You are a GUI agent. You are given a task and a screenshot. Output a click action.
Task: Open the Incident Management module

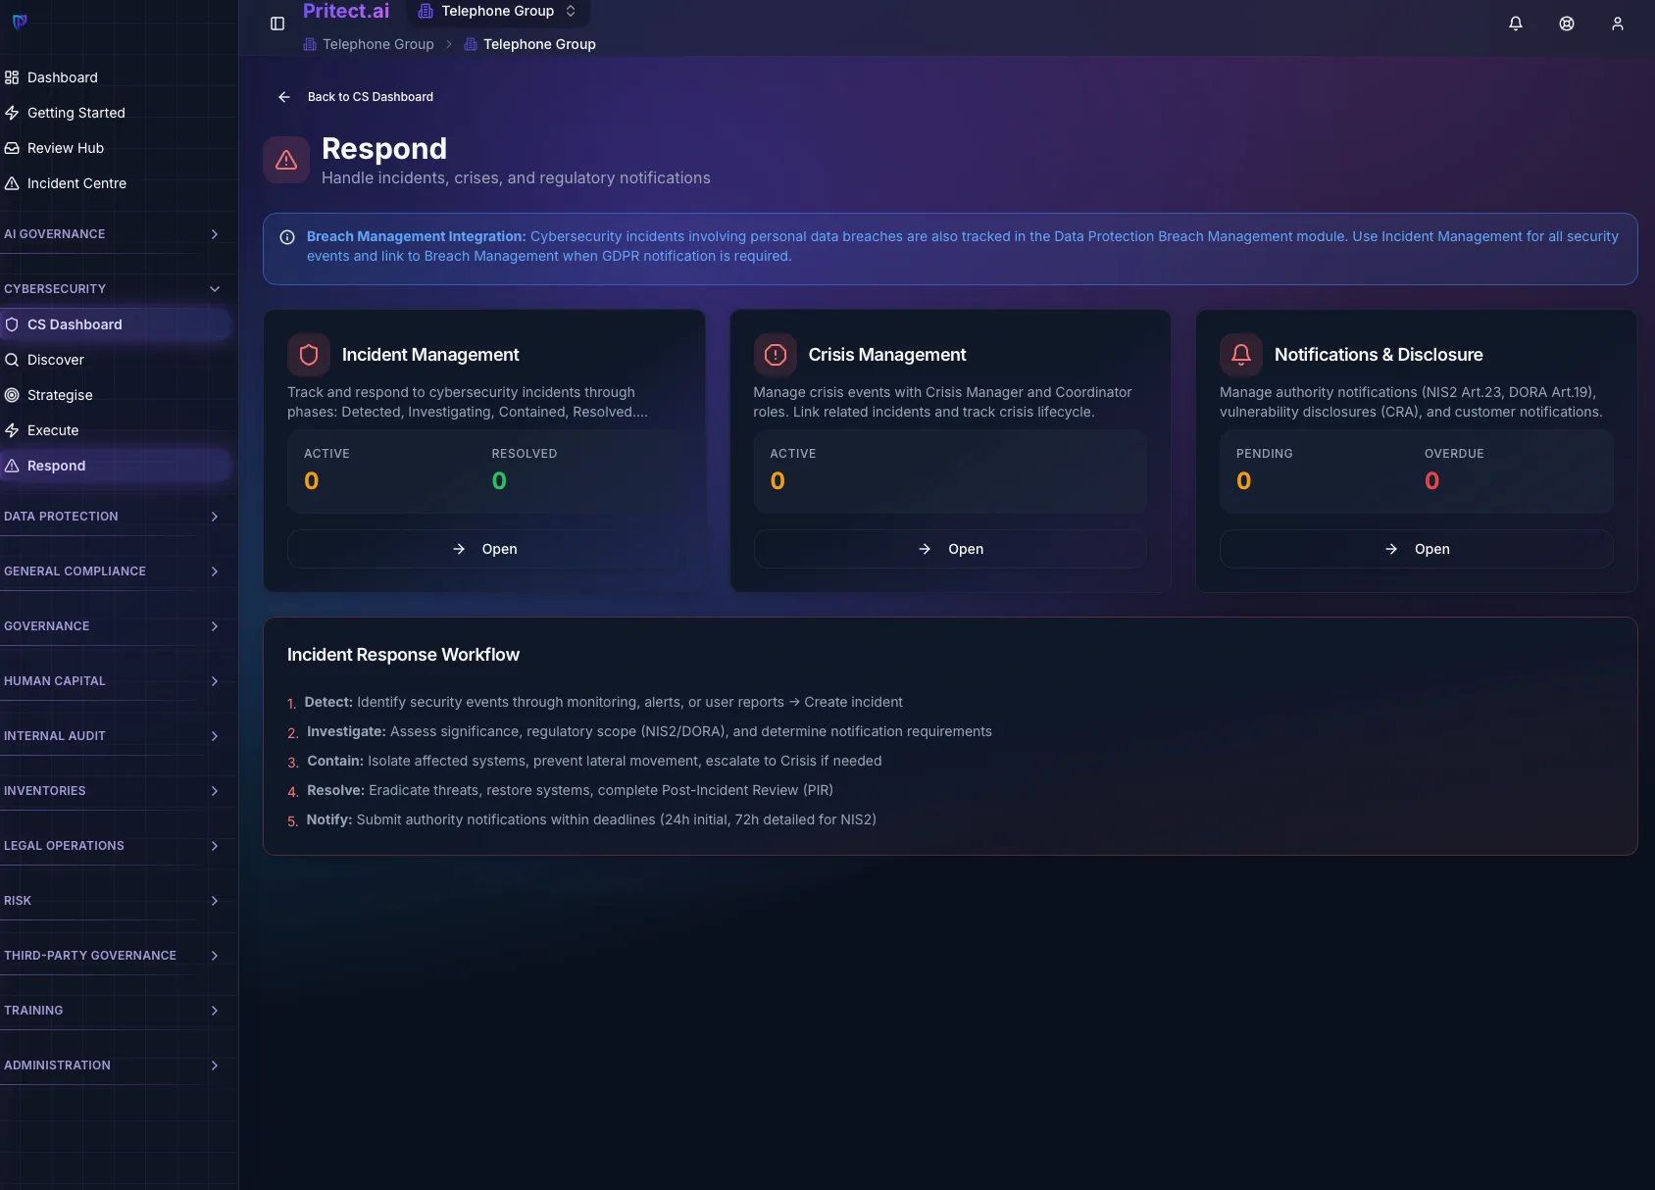click(x=484, y=549)
